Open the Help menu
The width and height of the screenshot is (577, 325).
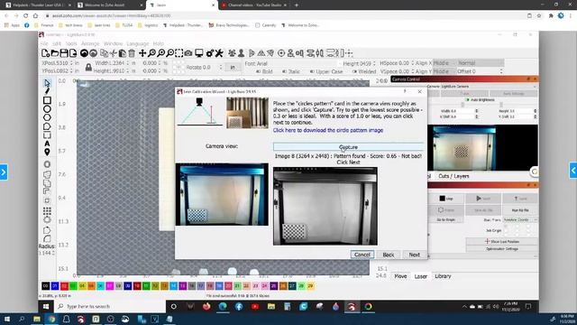click(x=159, y=43)
